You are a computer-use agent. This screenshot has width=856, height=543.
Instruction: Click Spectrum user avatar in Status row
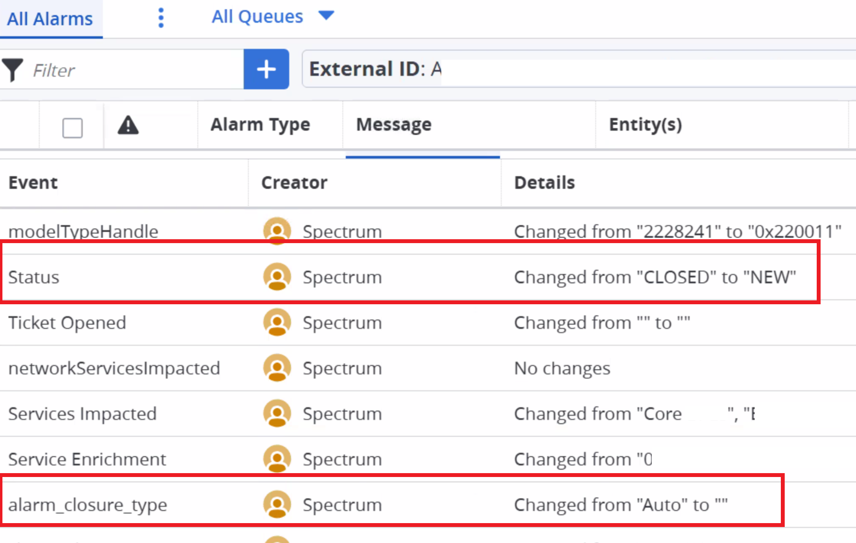coord(277,277)
